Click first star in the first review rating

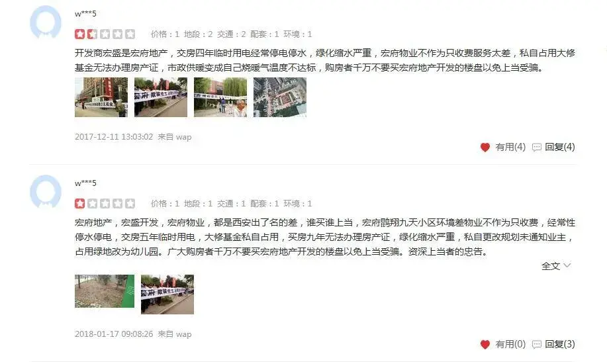pos(79,34)
